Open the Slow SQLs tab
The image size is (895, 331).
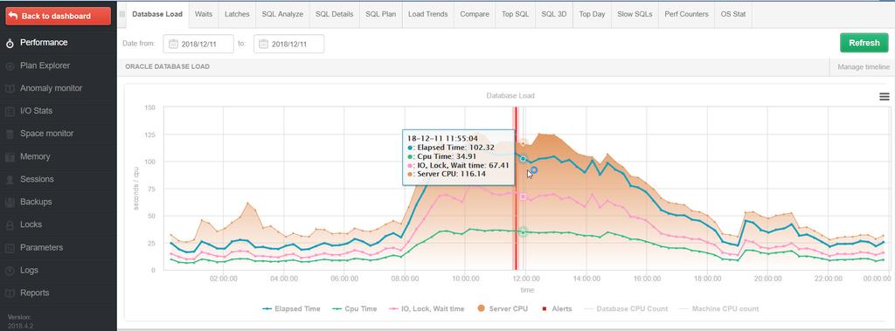click(x=635, y=14)
